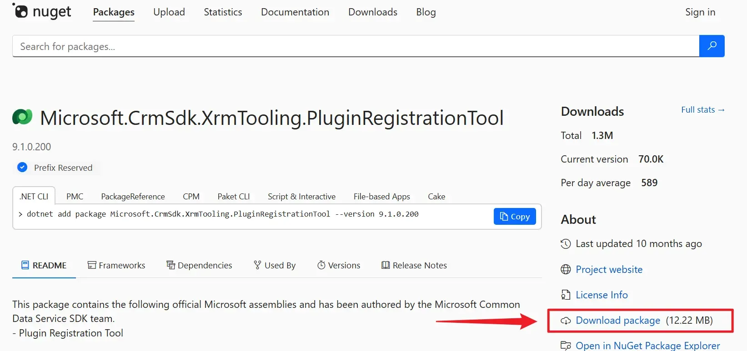Screen dimensions: 747x351
Task: Click the clock icon by Last updated
Action: point(566,244)
